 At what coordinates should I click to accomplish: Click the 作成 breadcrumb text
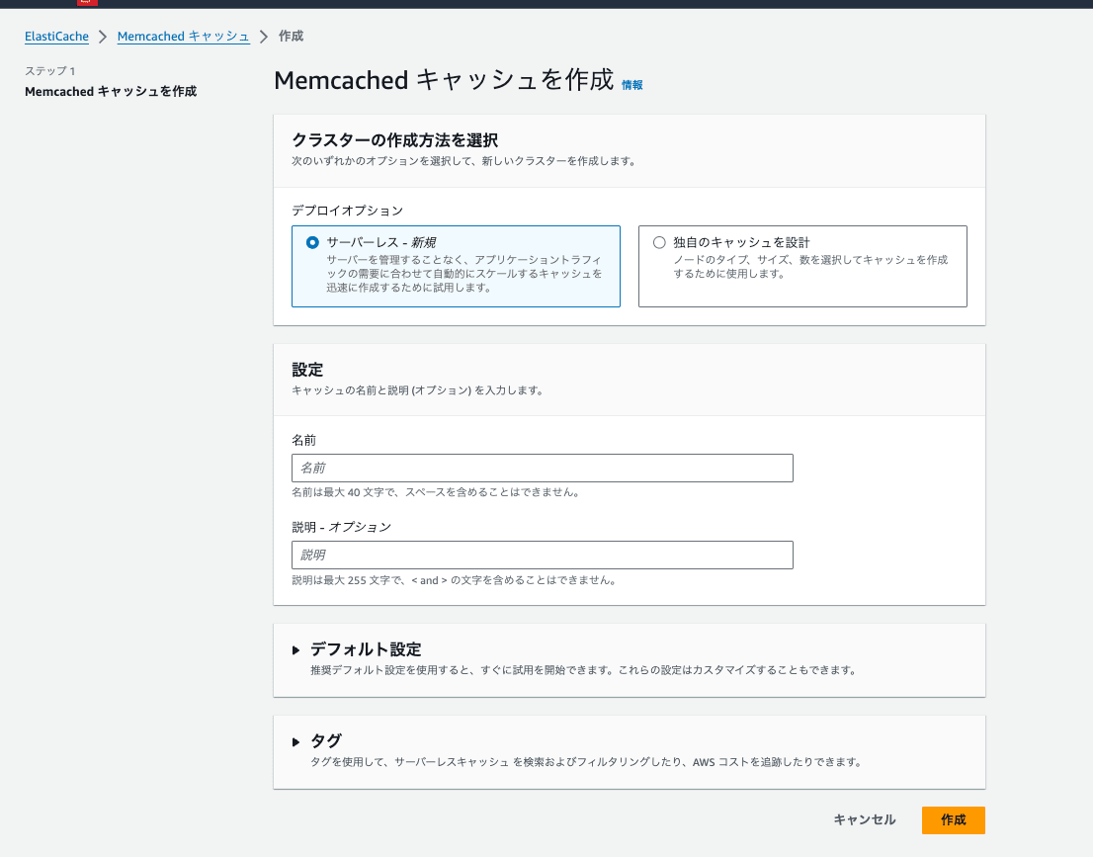(291, 37)
